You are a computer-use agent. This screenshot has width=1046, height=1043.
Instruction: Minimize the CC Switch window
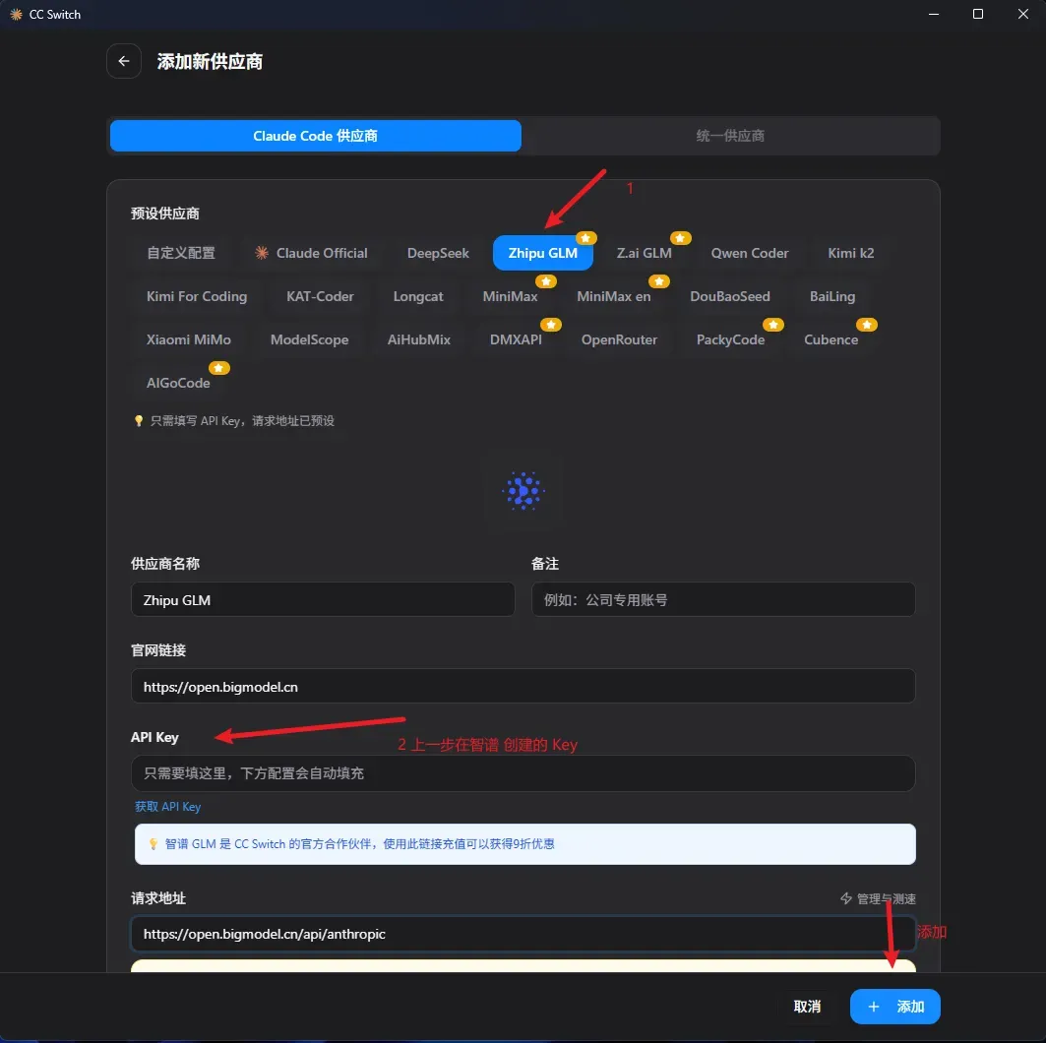pos(933,14)
